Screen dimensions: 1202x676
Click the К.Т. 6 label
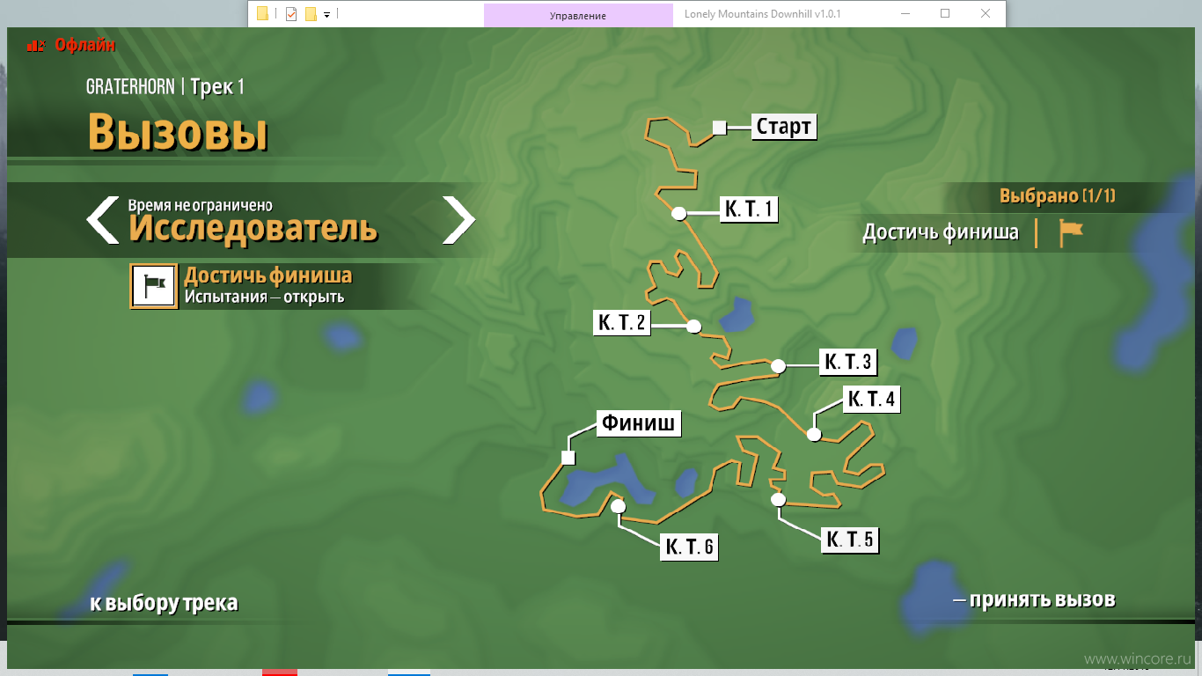[x=689, y=547]
